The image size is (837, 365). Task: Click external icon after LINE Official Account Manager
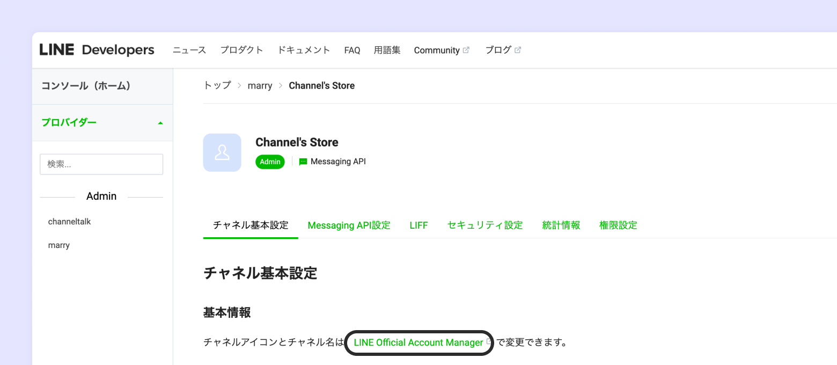(488, 342)
